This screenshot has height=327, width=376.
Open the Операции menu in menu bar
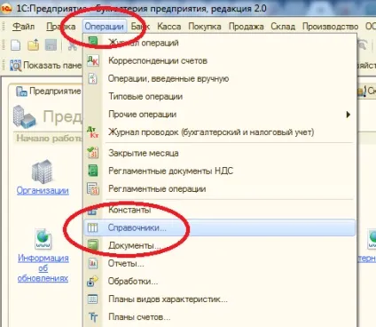[104, 27]
